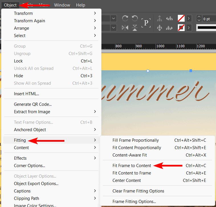The image size is (216, 207).
Task: Click the stroke weight stepper arrows
Action: pyautogui.click(x=199, y=19)
